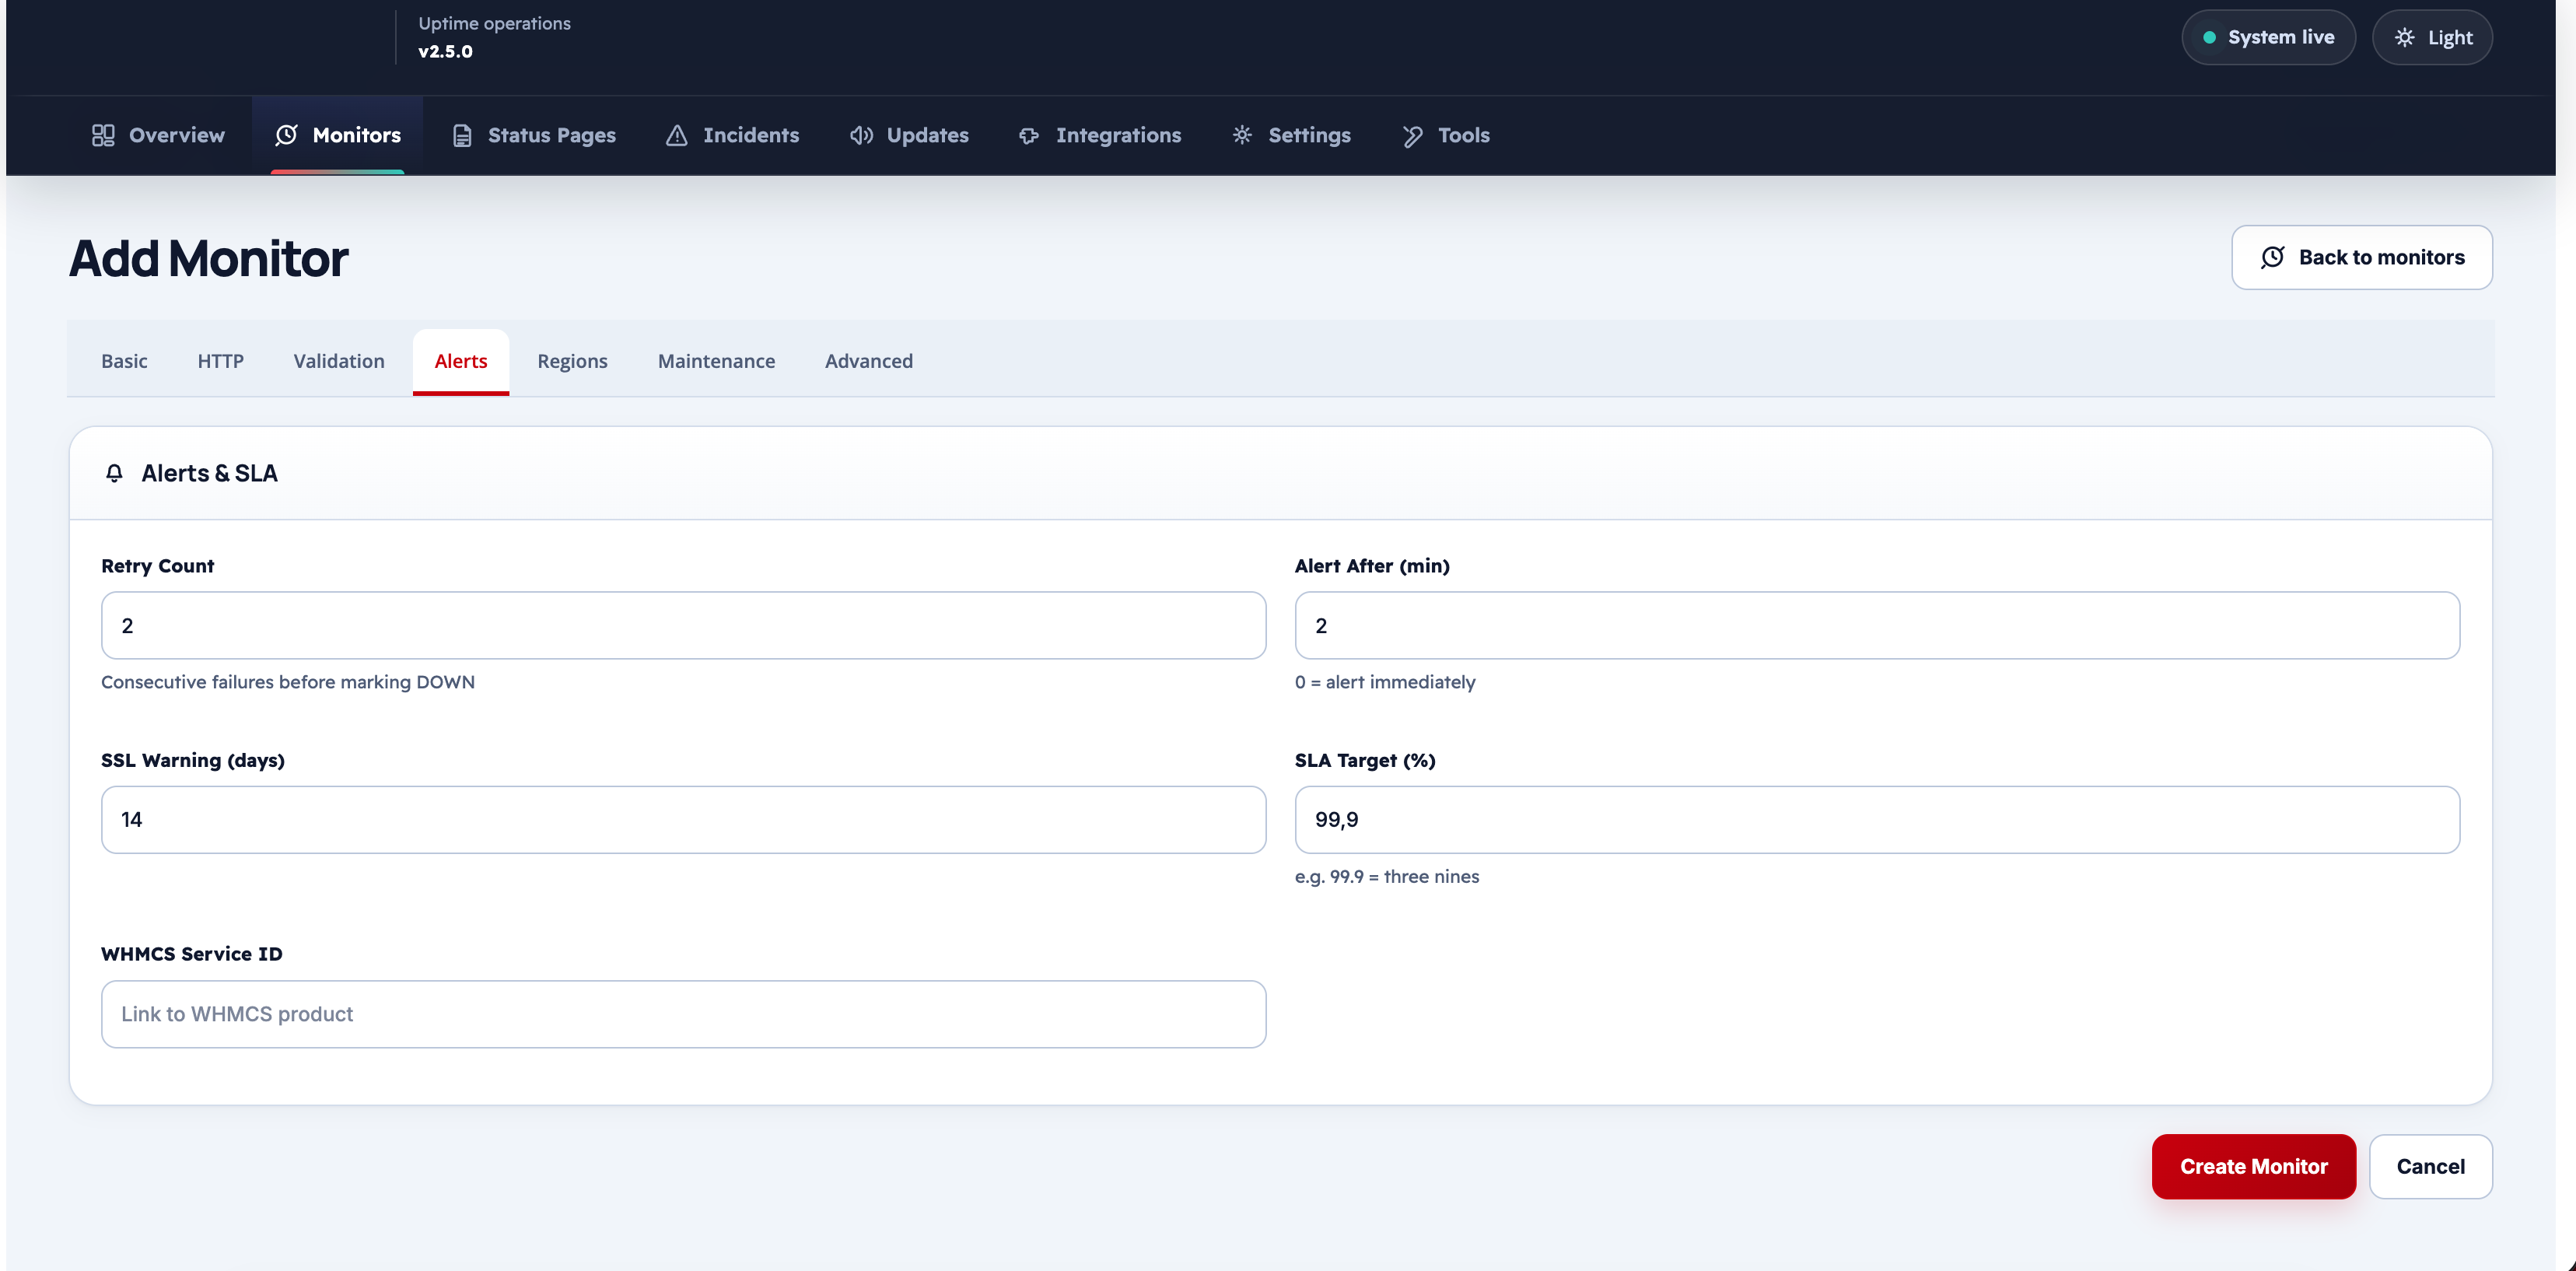Screen dimensions: 2576x1271
Task: Click the Settings gear icon
Action: point(1242,135)
